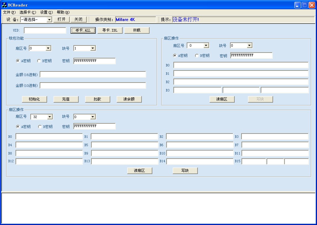Click the 读余额 read balance button
Image resolution: width=317 pixels, height=225 pixels.
(x=129, y=99)
